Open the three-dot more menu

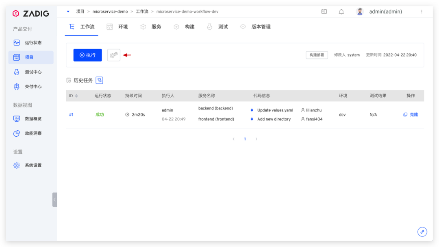coord(422,11)
